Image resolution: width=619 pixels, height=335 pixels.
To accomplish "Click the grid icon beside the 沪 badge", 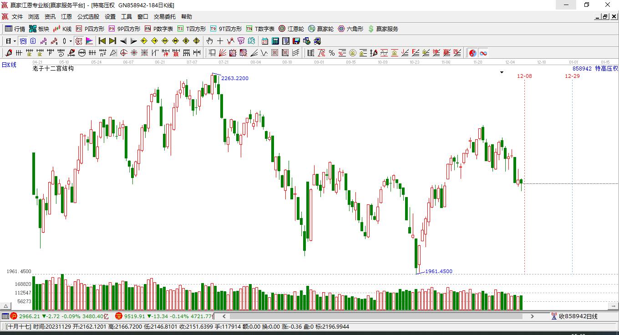I will (x=5, y=316).
